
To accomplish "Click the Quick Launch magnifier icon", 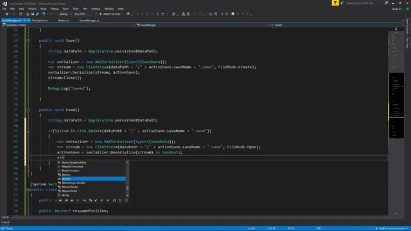I will point(387,3).
